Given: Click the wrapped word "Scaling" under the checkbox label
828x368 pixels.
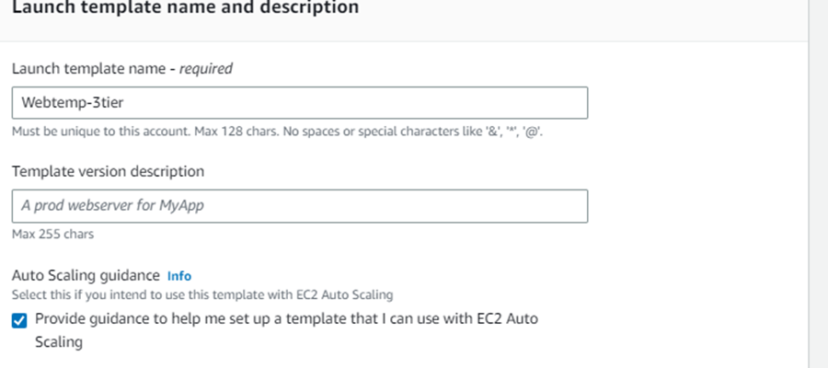Looking at the screenshot, I should coord(59,342).
